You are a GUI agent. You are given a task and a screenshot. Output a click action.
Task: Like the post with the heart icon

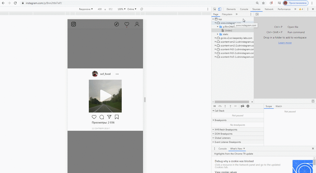pos(94,117)
